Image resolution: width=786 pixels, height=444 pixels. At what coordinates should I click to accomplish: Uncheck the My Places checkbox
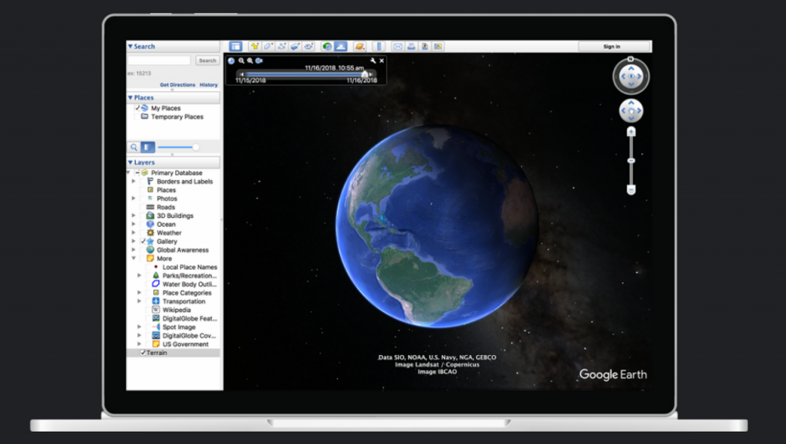point(137,108)
